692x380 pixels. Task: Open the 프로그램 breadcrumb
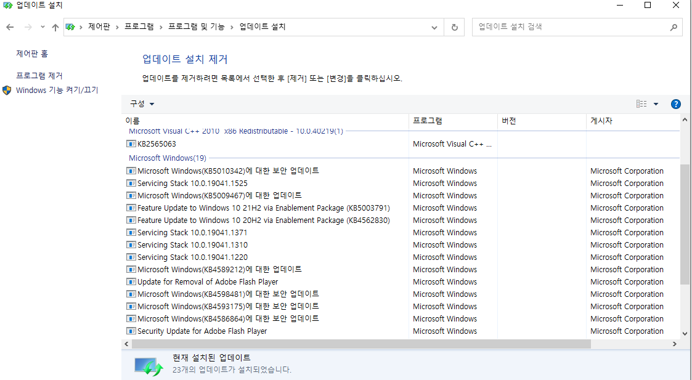pos(139,27)
